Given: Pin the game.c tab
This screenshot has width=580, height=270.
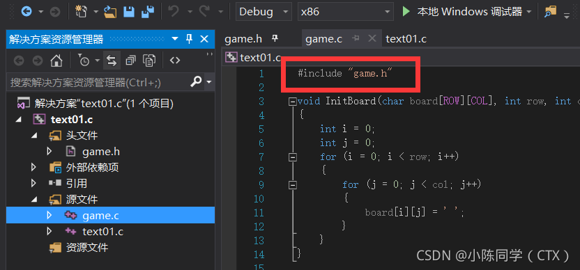Looking at the screenshot, I should [x=356, y=38].
